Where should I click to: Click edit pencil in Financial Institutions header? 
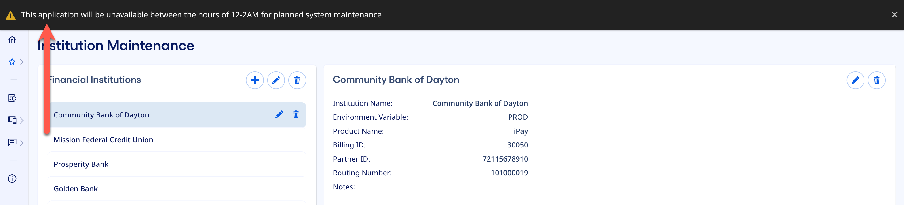click(276, 80)
